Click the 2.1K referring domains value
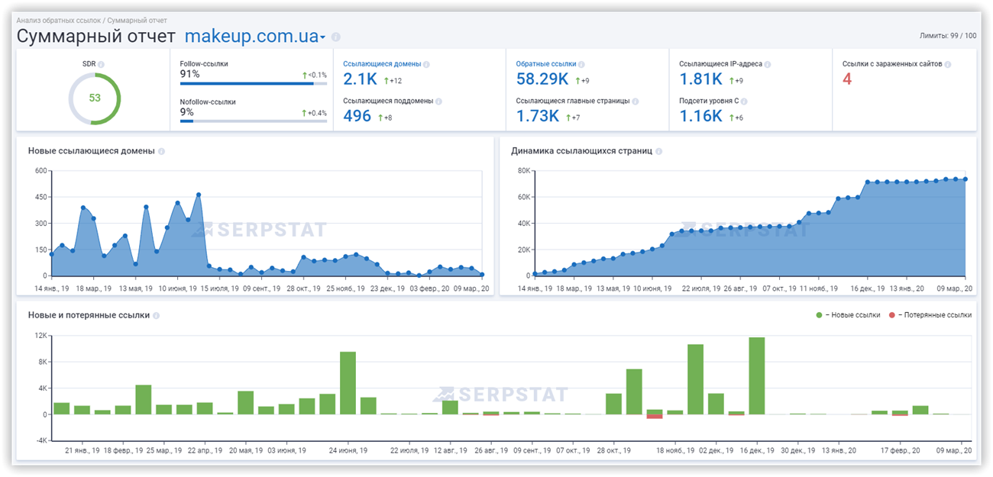The height and width of the screenshot is (477, 993). pos(361,79)
